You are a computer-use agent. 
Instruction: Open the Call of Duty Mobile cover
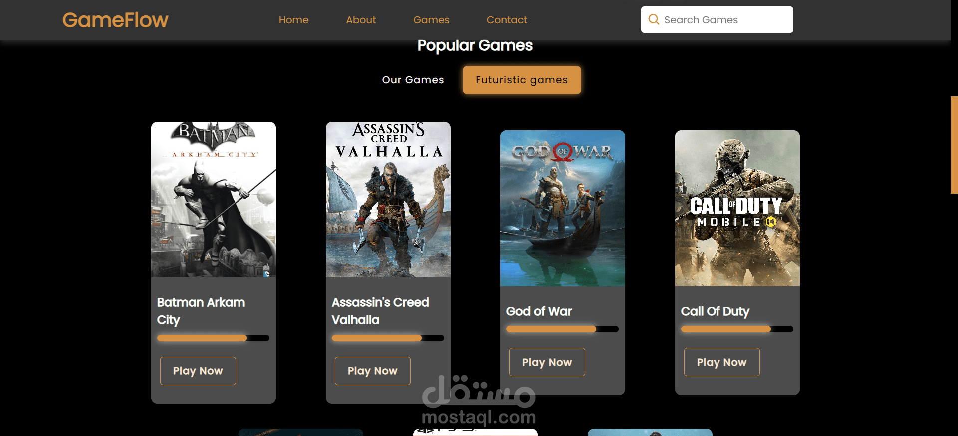tap(737, 208)
